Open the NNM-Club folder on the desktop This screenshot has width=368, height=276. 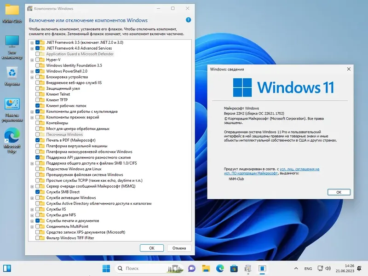(12, 13)
